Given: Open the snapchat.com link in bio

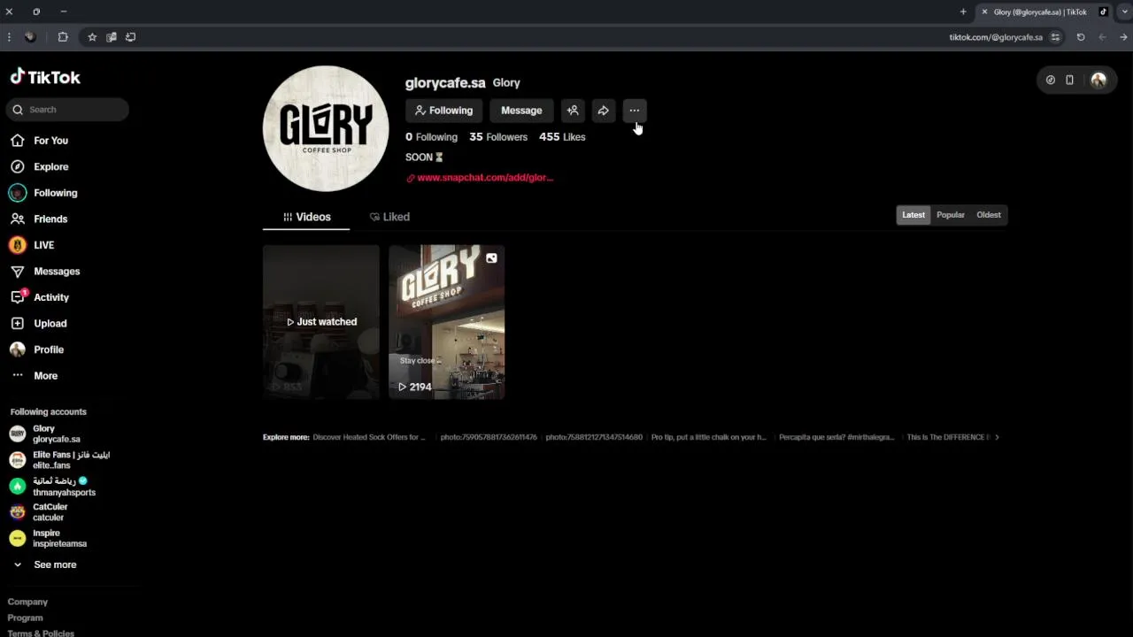Looking at the screenshot, I should (485, 178).
